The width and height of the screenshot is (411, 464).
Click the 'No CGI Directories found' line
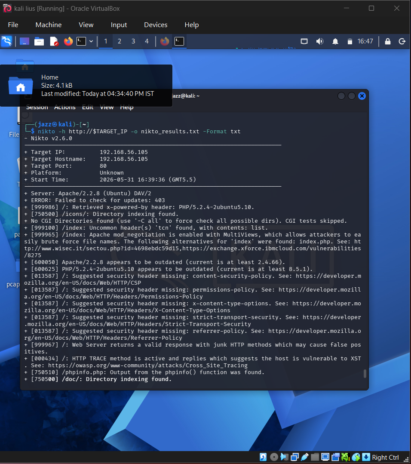[x=186, y=221]
